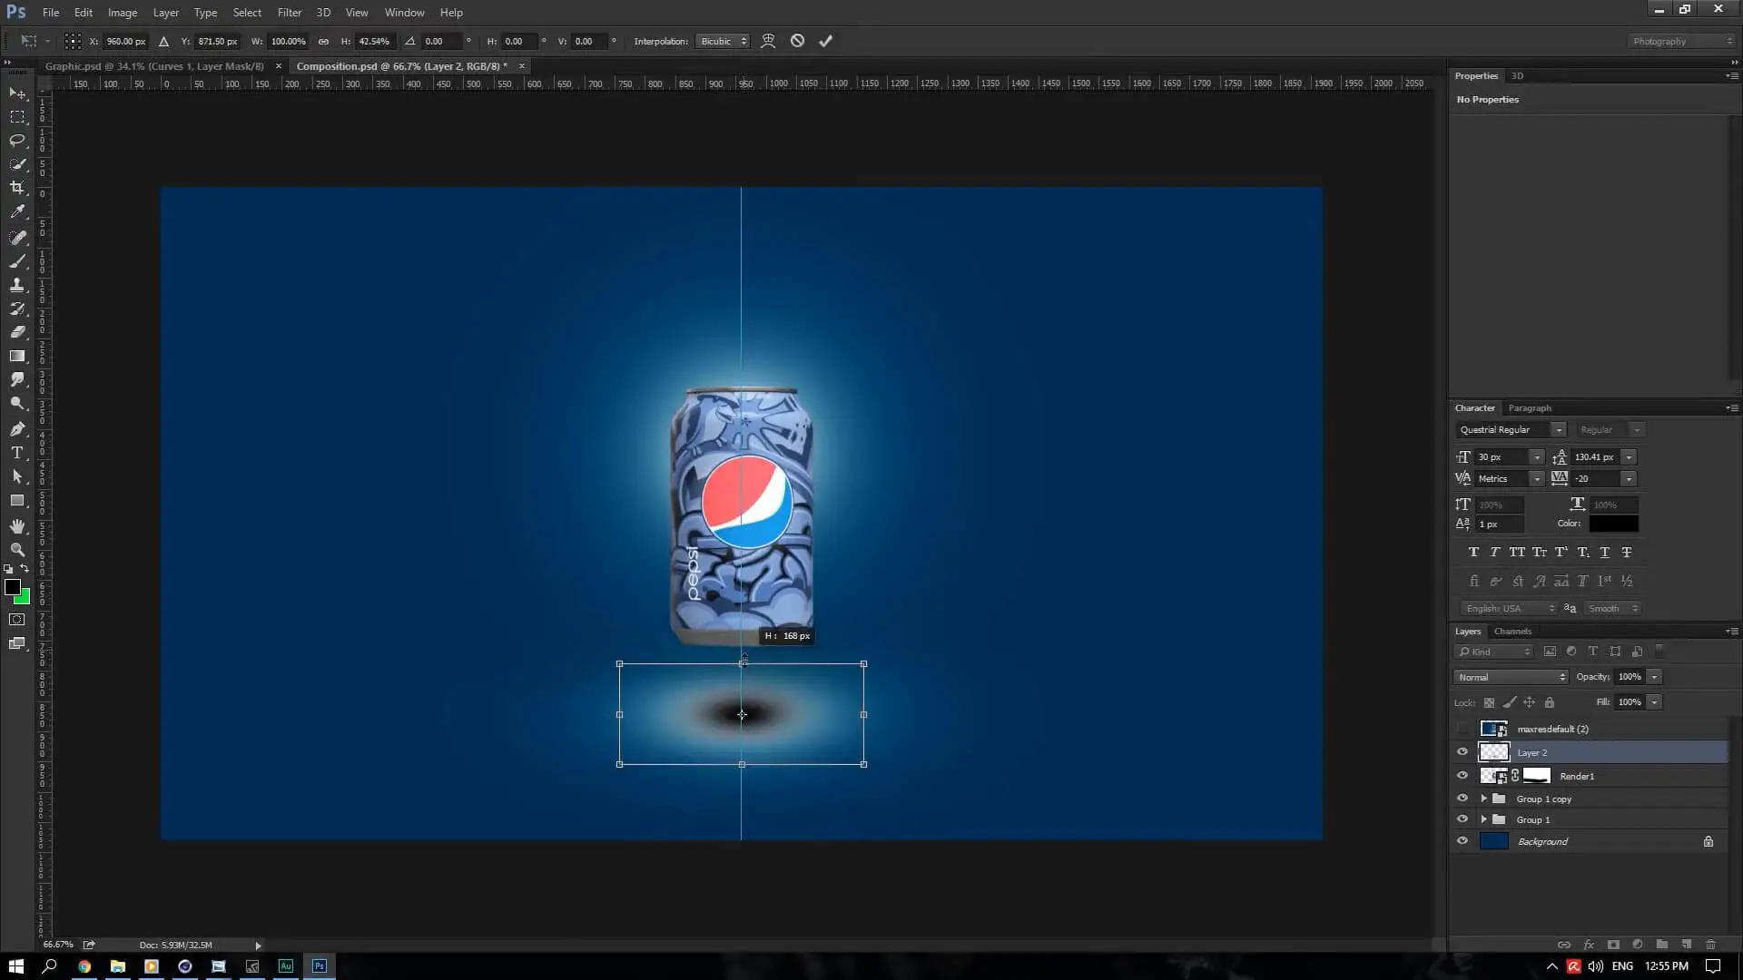Open the Select menu
1743x980 pixels.
point(247,13)
